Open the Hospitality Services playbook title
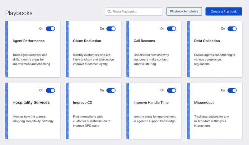The width and height of the screenshot is (249, 145). click(x=31, y=103)
